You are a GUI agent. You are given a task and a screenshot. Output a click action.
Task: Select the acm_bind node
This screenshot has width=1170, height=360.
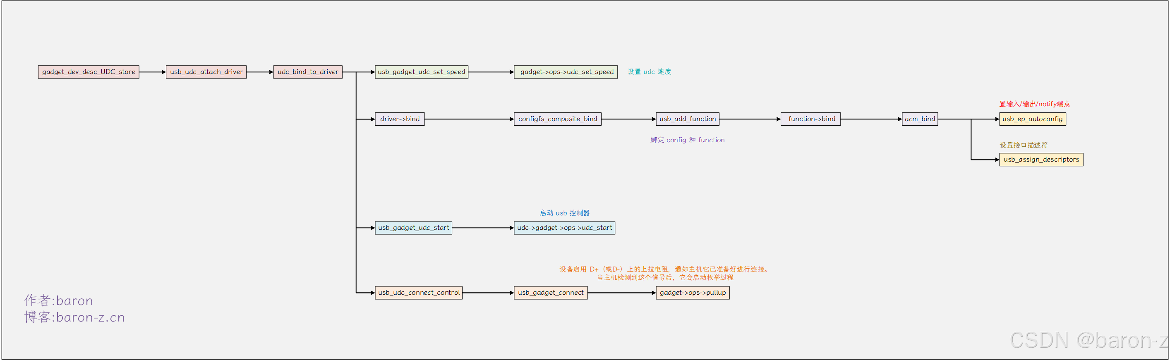pos(920,119)
